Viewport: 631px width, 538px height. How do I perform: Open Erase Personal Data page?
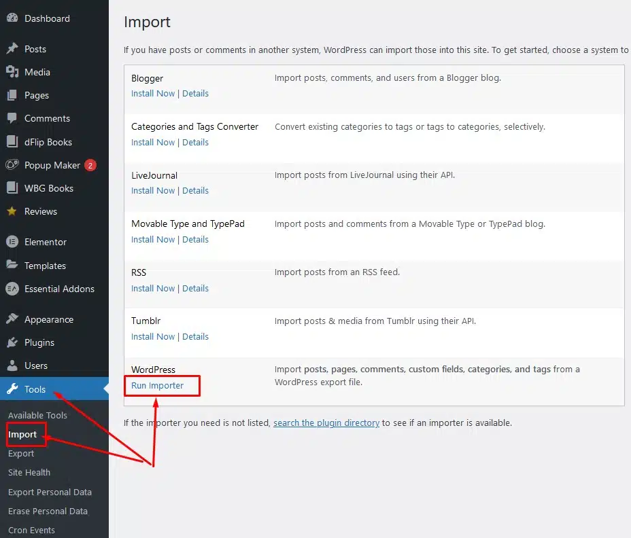48,511
